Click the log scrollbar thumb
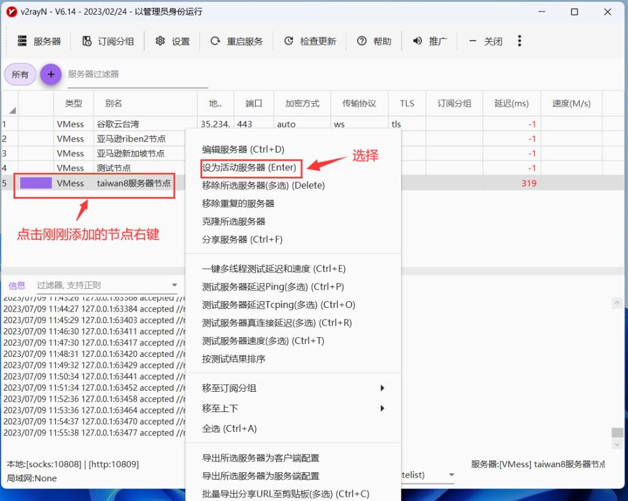Screen dimensions: 628x501 617,433
